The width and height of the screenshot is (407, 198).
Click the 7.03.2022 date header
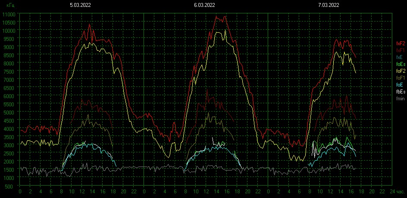pos(329,5)
